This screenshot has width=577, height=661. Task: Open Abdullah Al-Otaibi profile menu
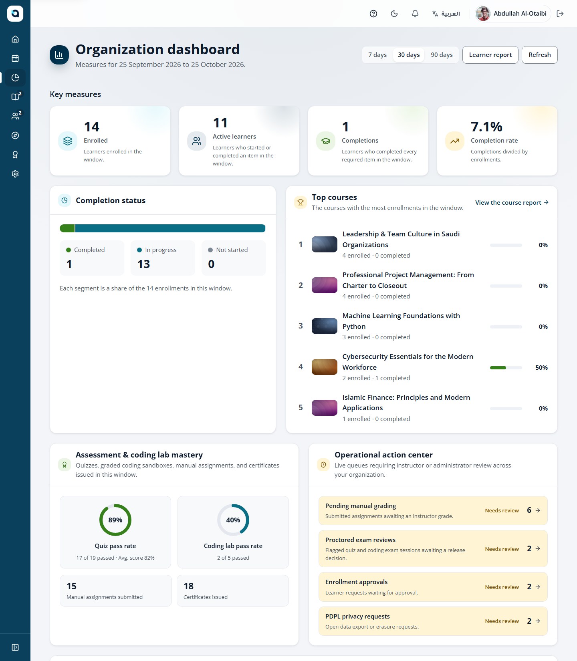point(512,14)
